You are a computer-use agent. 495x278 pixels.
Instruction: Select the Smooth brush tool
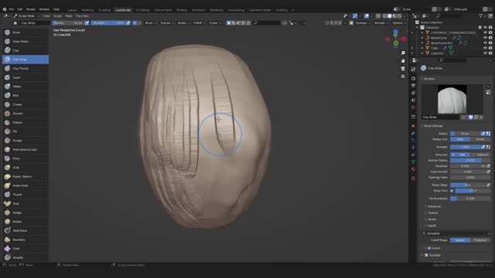(26, 114)
